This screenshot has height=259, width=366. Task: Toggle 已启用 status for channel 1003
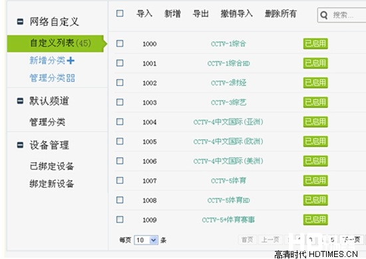pos(315,103)
